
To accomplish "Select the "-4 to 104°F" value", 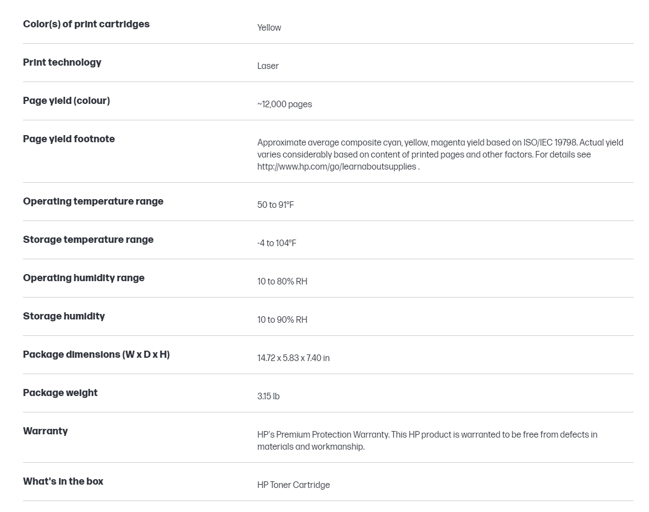I will coord(277,243).
